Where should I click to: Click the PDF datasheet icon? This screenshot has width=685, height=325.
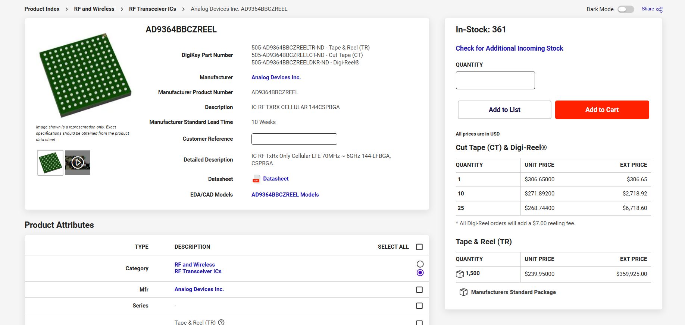tap(256, 179)
